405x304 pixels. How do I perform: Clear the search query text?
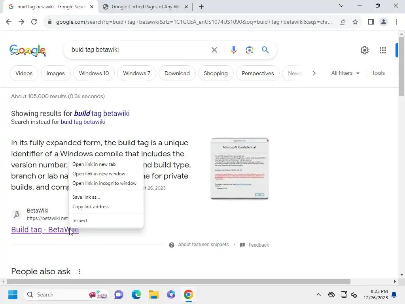(214, 50)
